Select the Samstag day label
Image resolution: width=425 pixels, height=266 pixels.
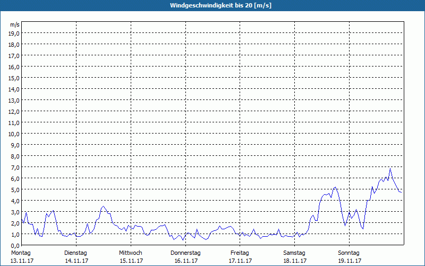click(x=294, y=253)
